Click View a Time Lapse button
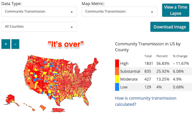The height and width of the screenshot is (136, 192). pyautogui.click(x=176, y=10)
